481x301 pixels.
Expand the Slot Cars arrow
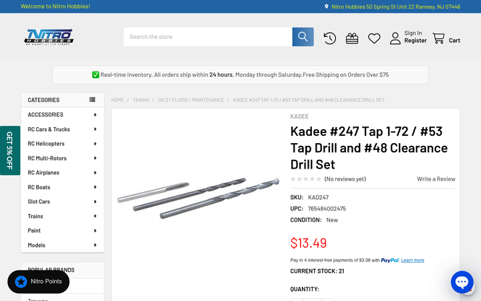tap(95, 202)
